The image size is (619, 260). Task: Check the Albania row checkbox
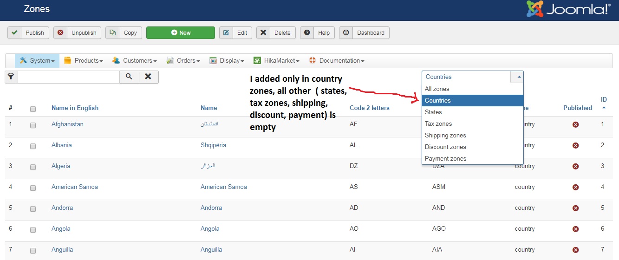click(x=33, y=146)
